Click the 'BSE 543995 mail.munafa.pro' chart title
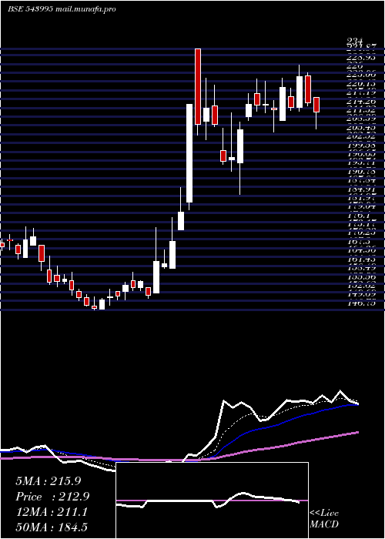 tap(62, 9)
